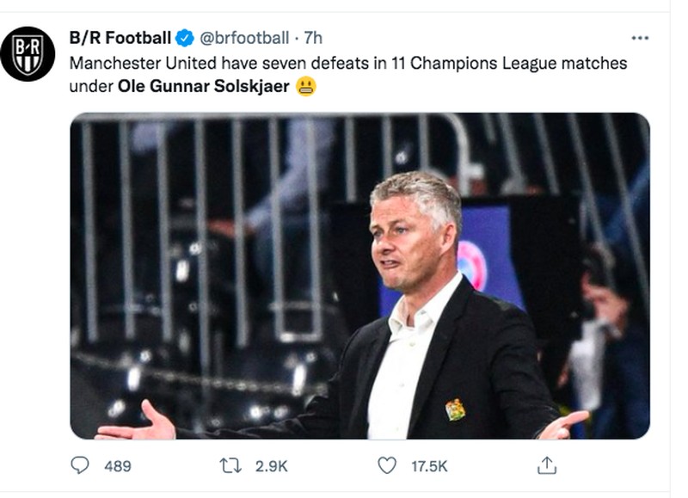The image size is (688, 498).
Task: Click the reply speech bubble icon
Action: tap(81, 465)
